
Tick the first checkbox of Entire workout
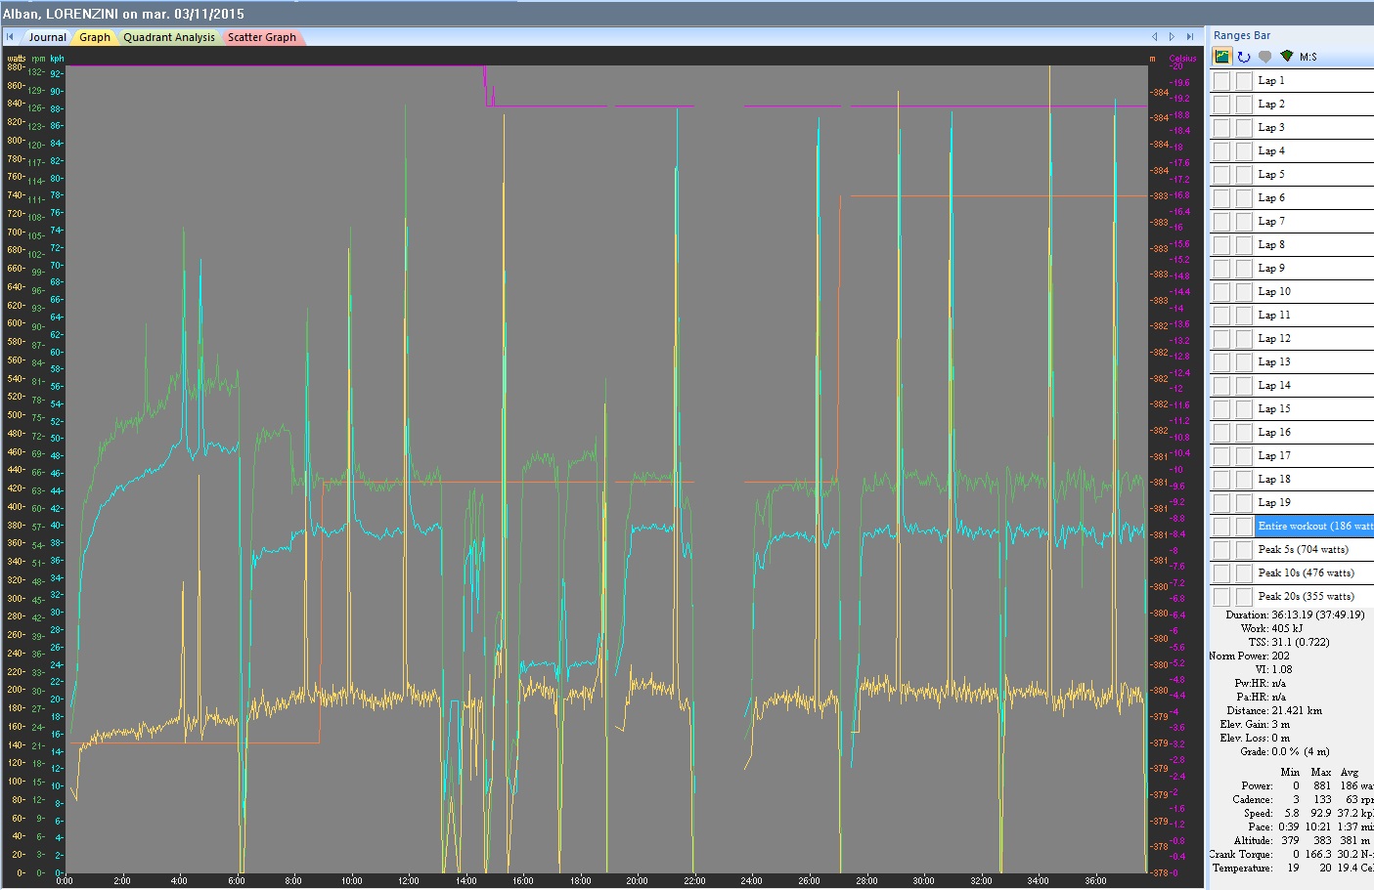(1221, 527)
